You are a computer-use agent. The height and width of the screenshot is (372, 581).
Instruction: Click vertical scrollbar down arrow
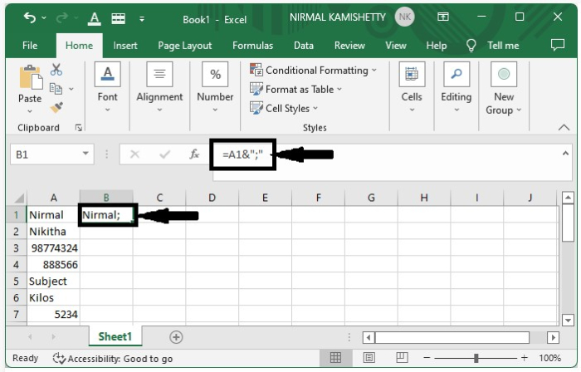pos(568,320)
